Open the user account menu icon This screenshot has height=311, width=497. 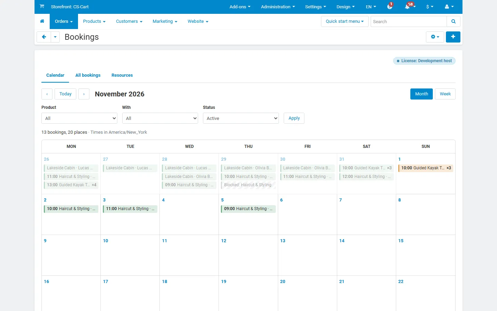click(449, 7)
